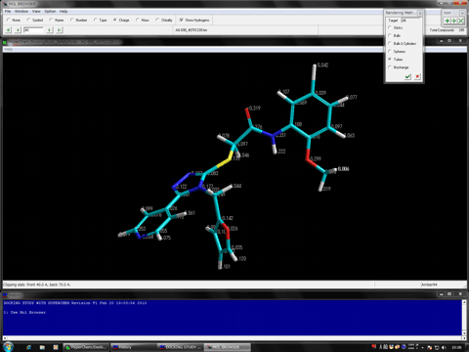The image size is (469, 352).
Task: Select the Name label option
Action: (57, 21)
